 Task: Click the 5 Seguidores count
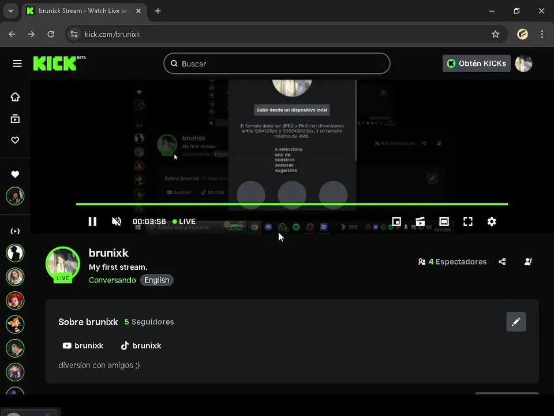(x=149, y=322)
